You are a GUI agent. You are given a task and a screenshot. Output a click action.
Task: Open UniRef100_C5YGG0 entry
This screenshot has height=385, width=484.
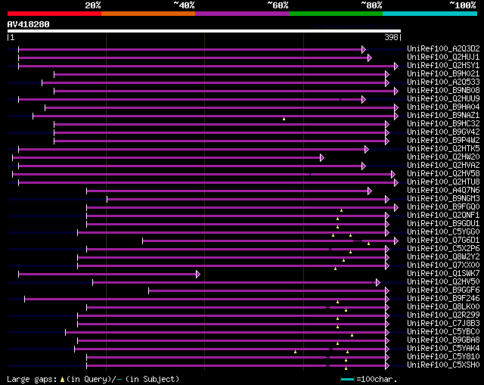[443, 232]
